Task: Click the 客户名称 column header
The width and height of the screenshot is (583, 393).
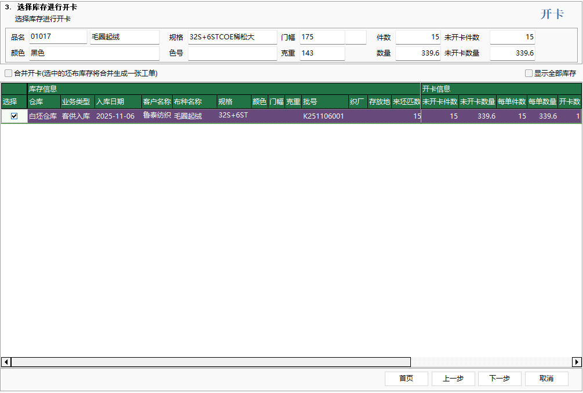Action: [156, 102]
